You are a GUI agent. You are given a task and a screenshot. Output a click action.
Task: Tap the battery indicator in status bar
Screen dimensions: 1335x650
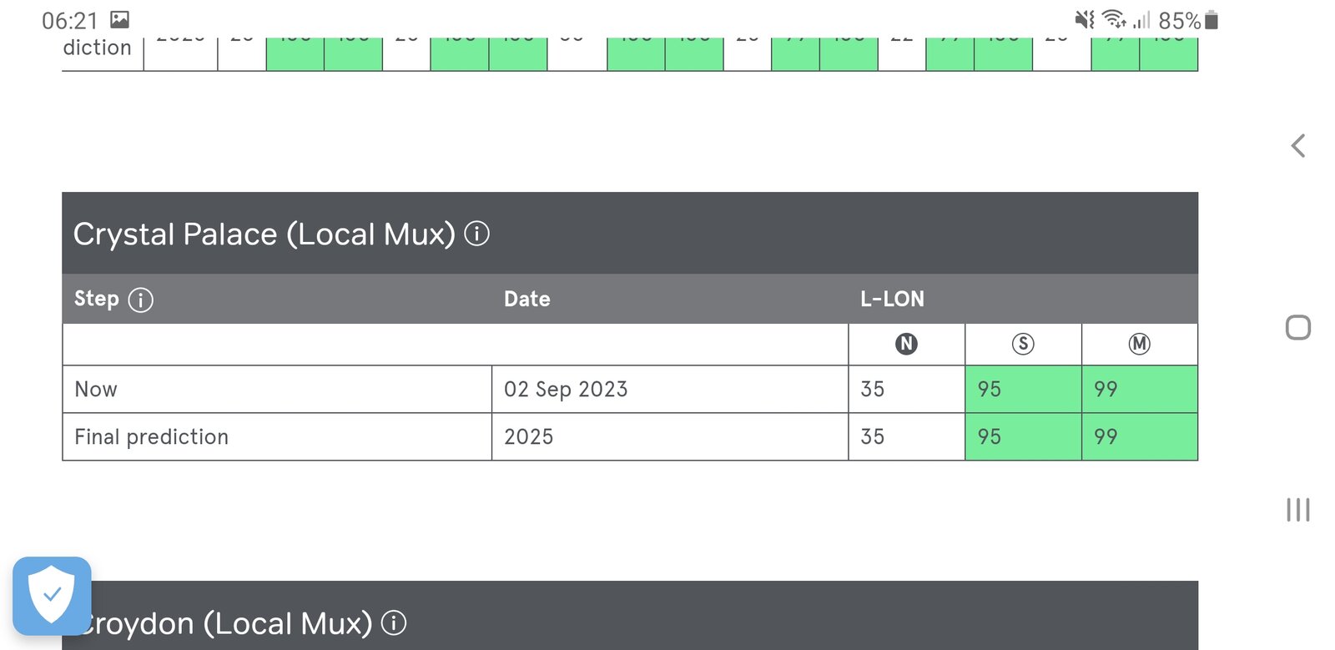pyautogui.click(x=1212, y=20)
